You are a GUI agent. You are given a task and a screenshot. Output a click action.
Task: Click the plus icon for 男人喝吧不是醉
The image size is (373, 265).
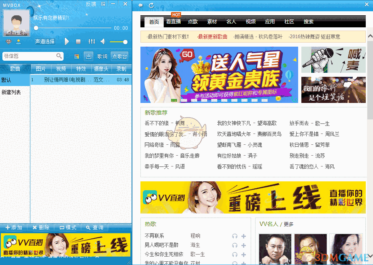pyautogui.click(x=243, y=245)
